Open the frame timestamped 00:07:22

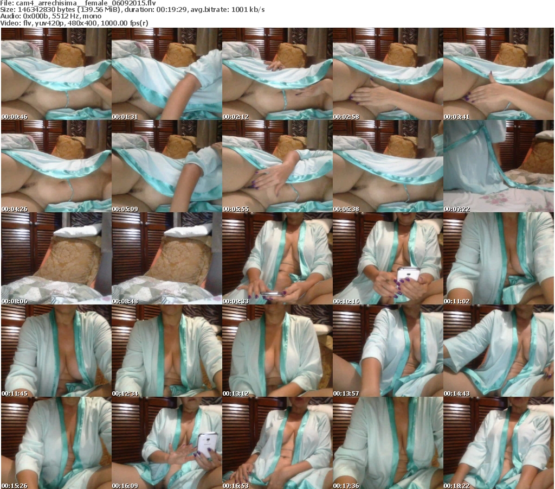pos(499,166)
